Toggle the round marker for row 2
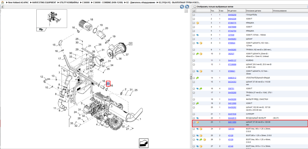 (194, 19)
